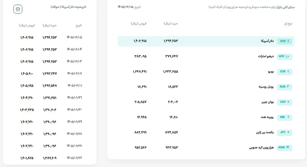Click the نوع ارز column header
Viewport: 307px width, 167px height.
(288, 24)
